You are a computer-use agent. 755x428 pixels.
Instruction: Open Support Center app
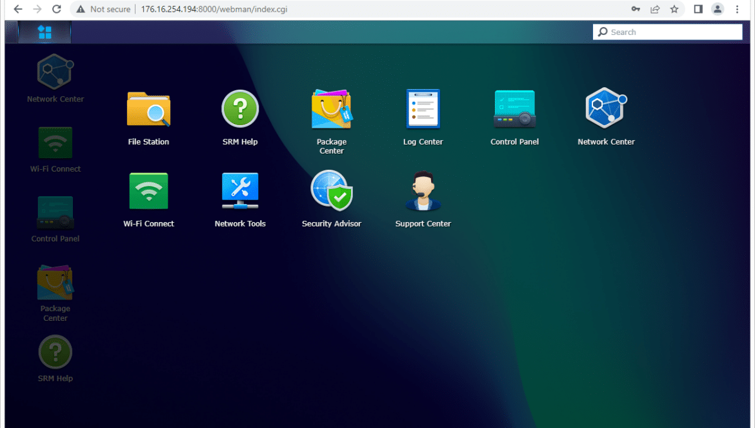click(x=423, y=199)
